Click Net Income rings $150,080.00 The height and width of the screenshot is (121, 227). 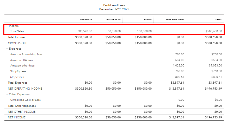(143, 117)
